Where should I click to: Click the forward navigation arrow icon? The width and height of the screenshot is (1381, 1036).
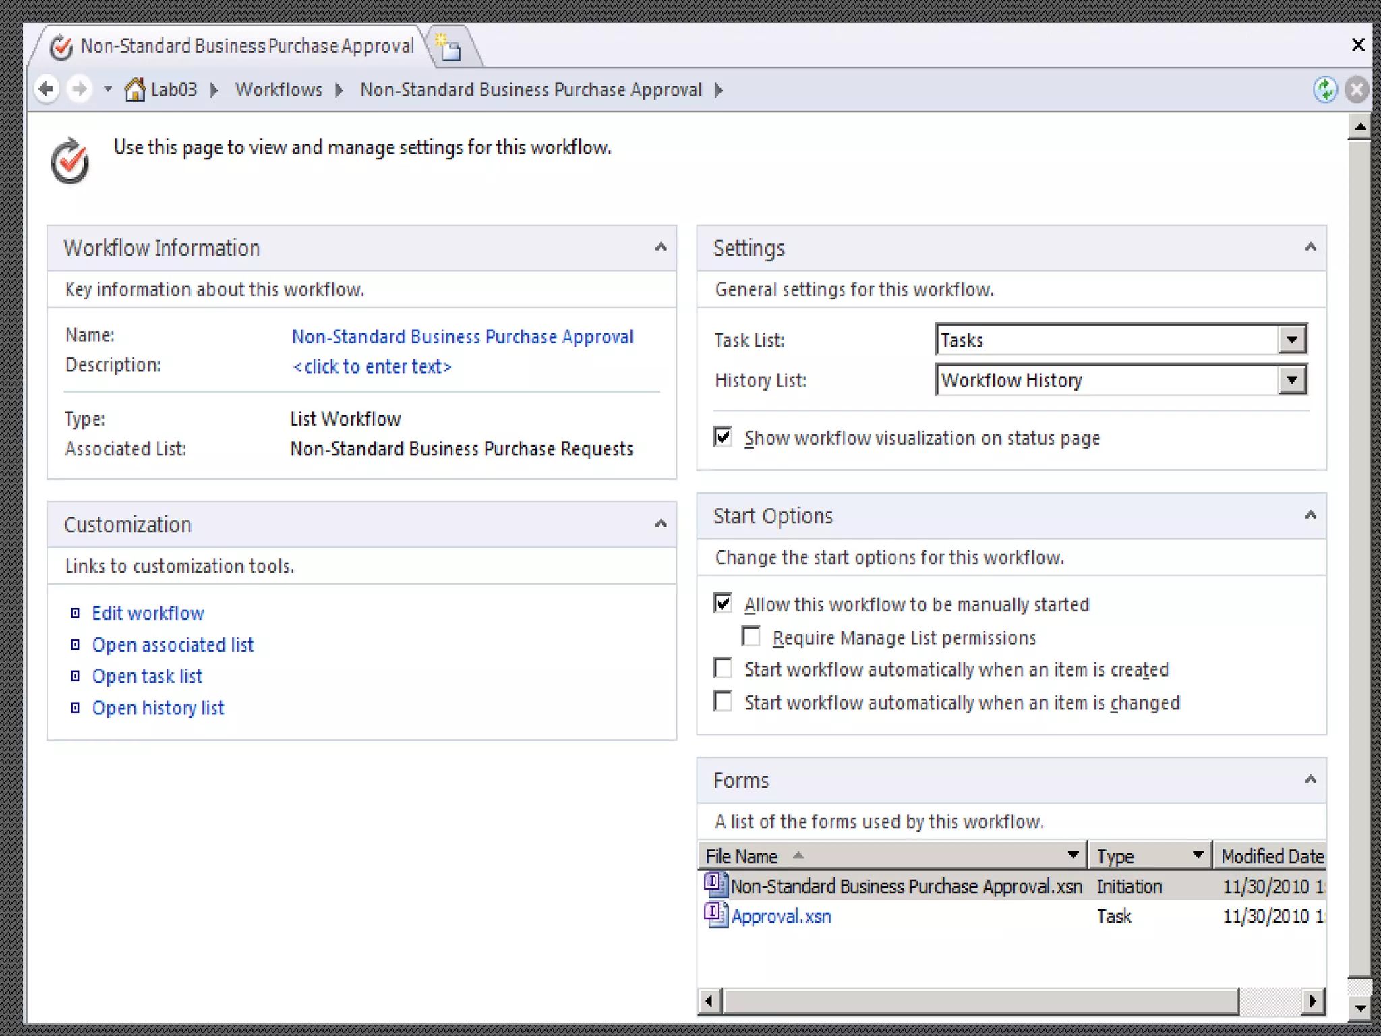point(80,89)
